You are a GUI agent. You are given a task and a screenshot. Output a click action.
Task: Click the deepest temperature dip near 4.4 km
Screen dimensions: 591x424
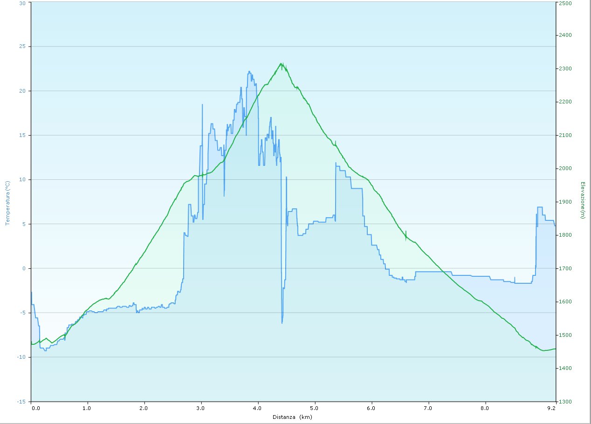[x=282, y=322]
